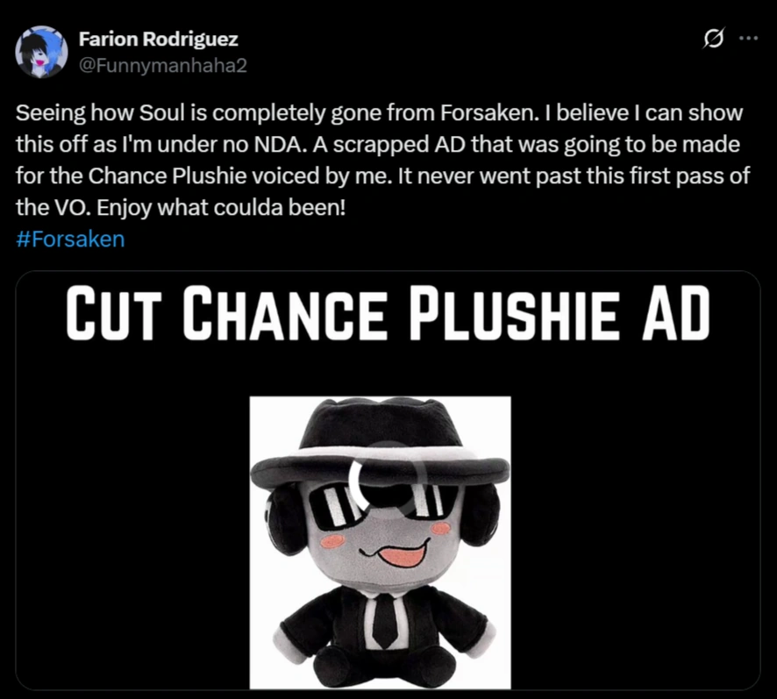Viewport: 777px width, 699px height.
Task: Click the Cut Chance Plushie AD title
Action: 388,314
